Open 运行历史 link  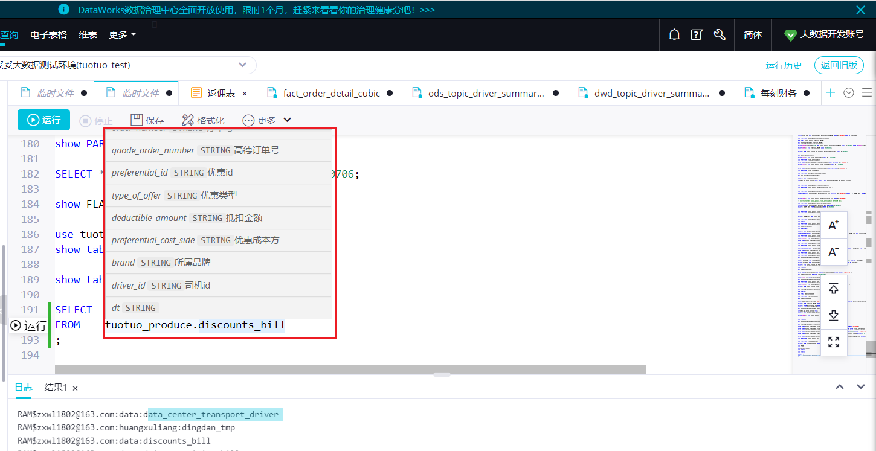point(784,65)
